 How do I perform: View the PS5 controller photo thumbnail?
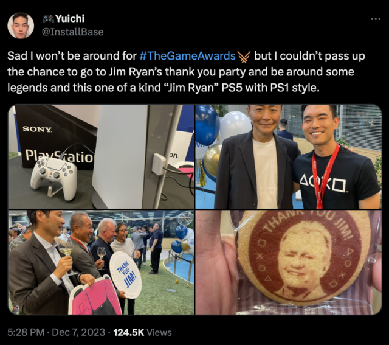102,156
